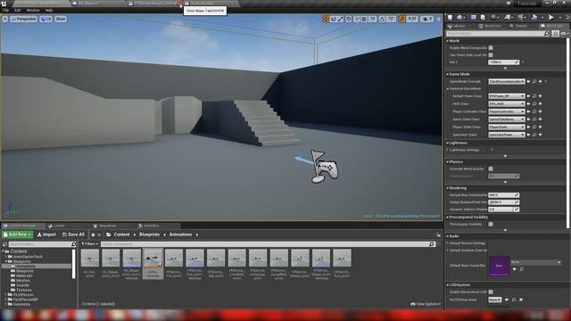Click the Blueprints breadcrumb path link

click(x=149, y=235)
